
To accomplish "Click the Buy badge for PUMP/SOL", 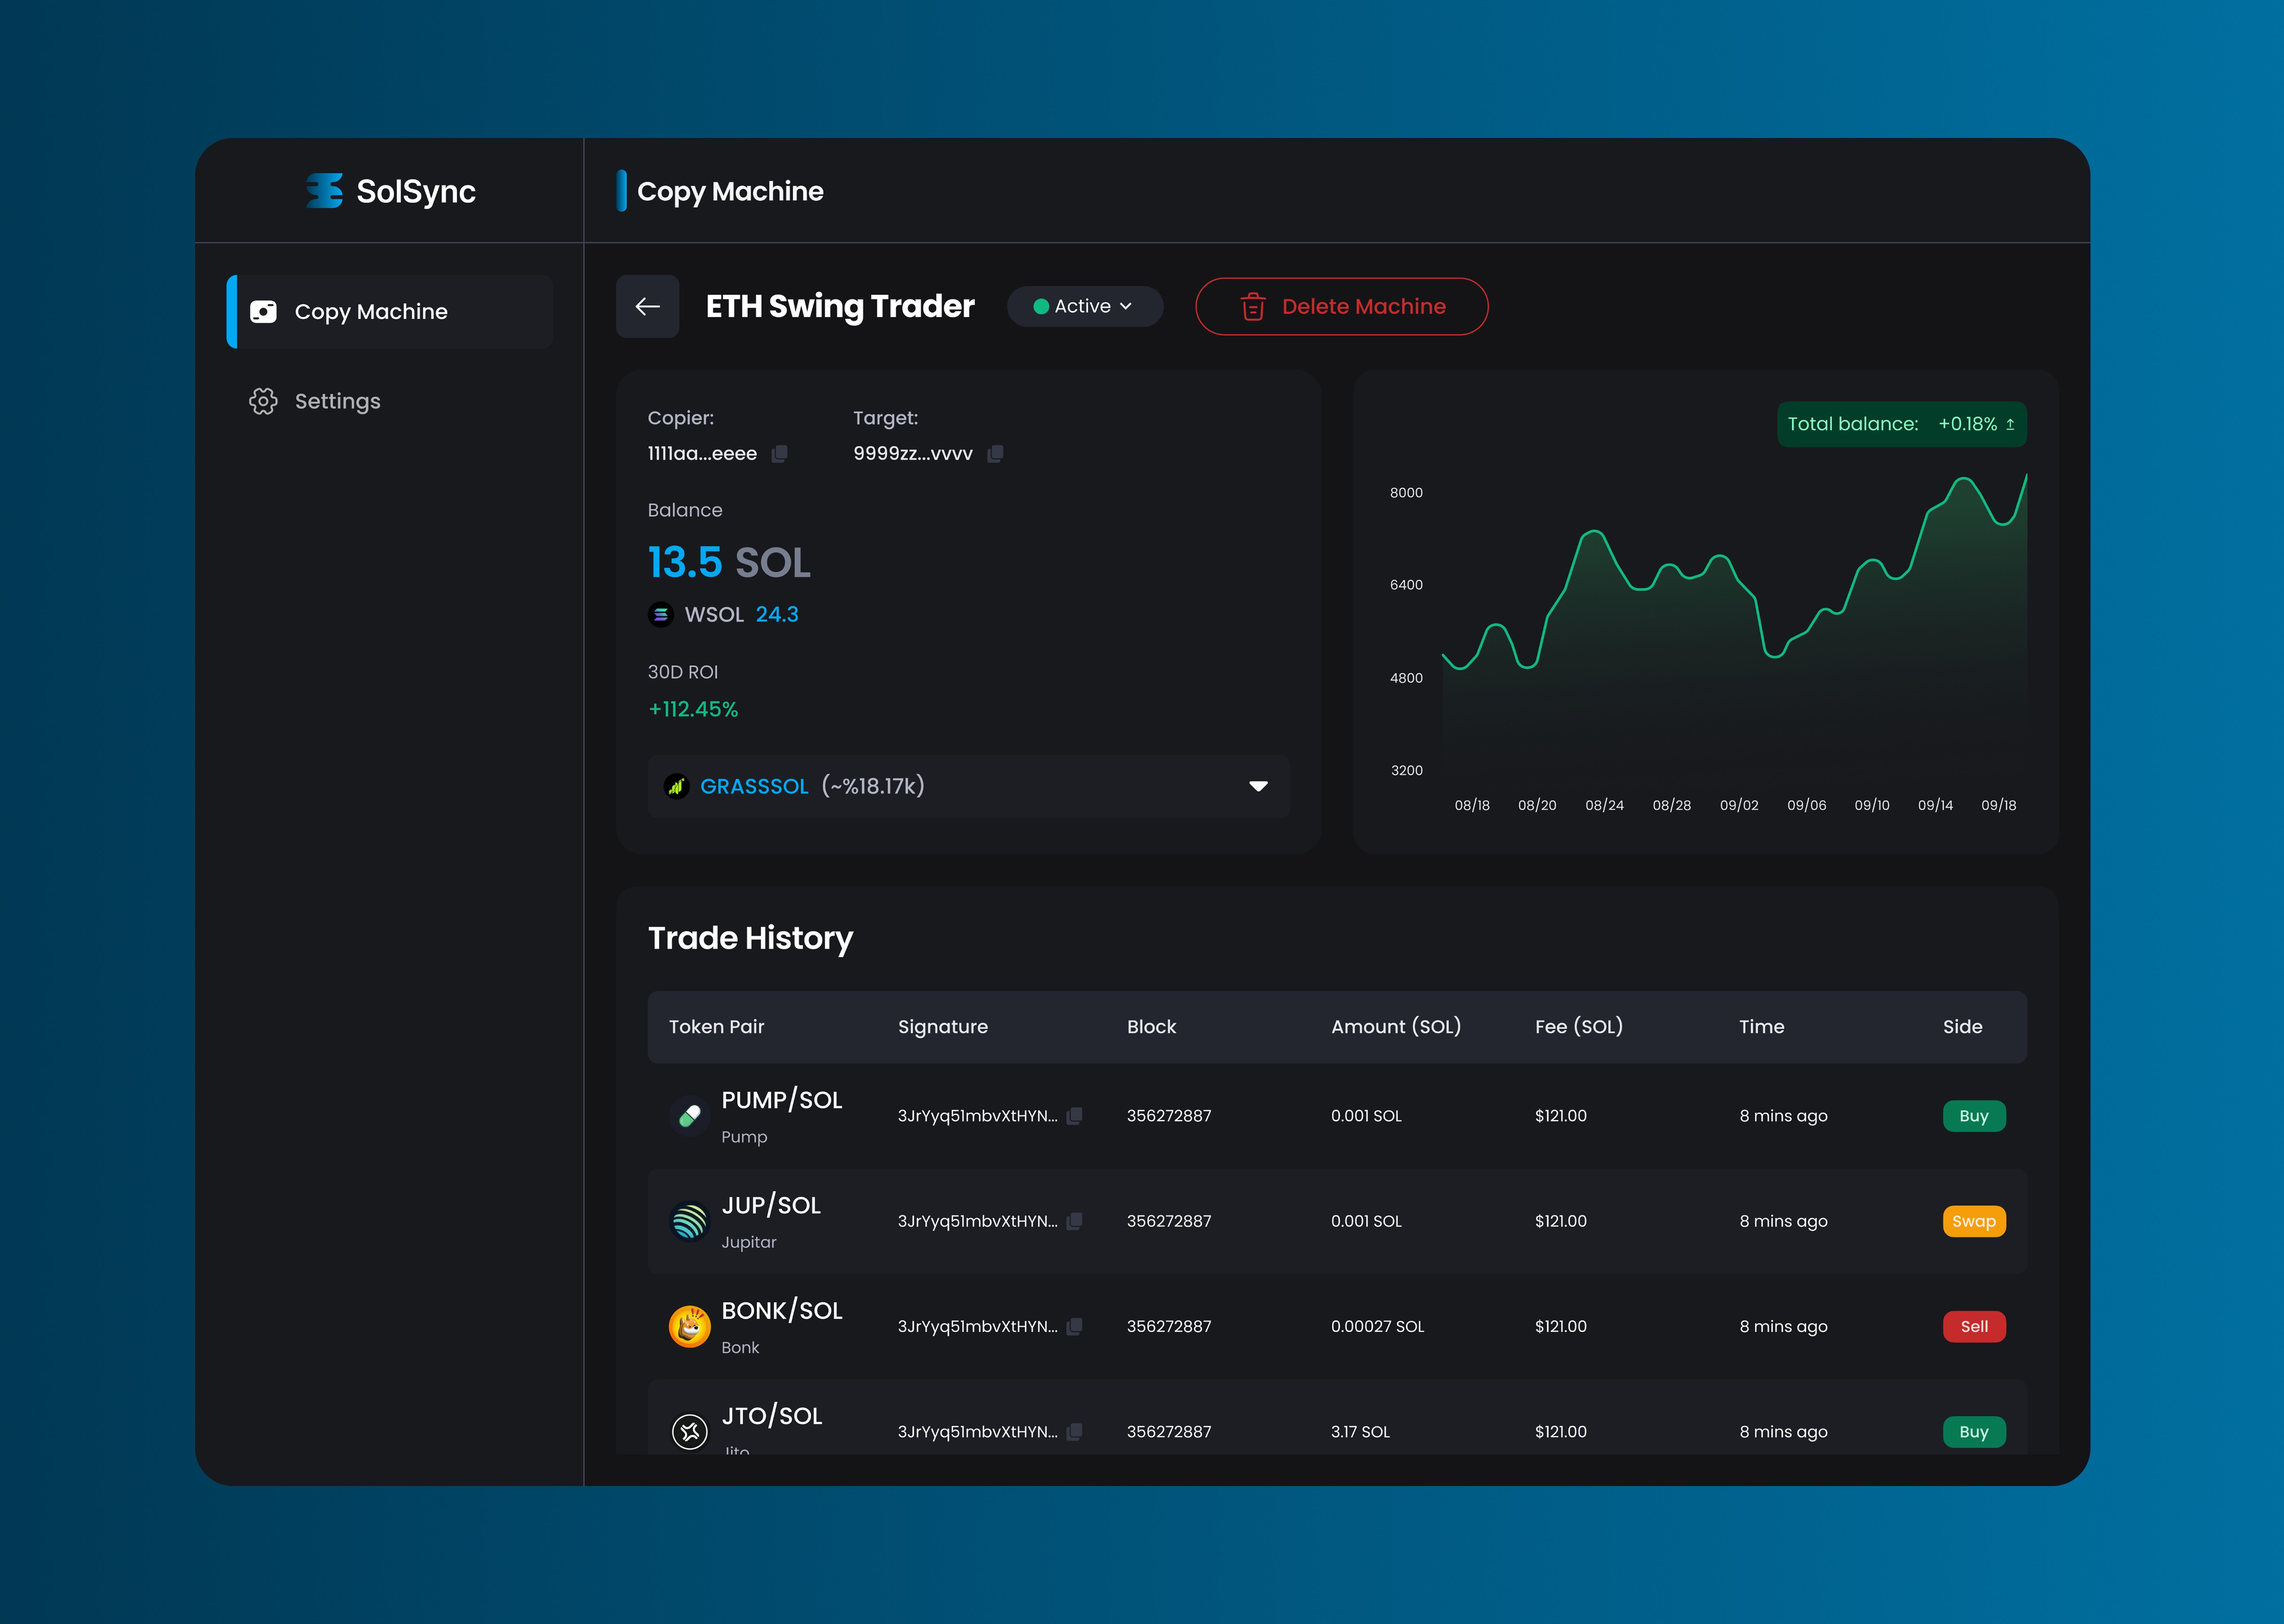I will pyautogui.click(x=1973, y=1116).
